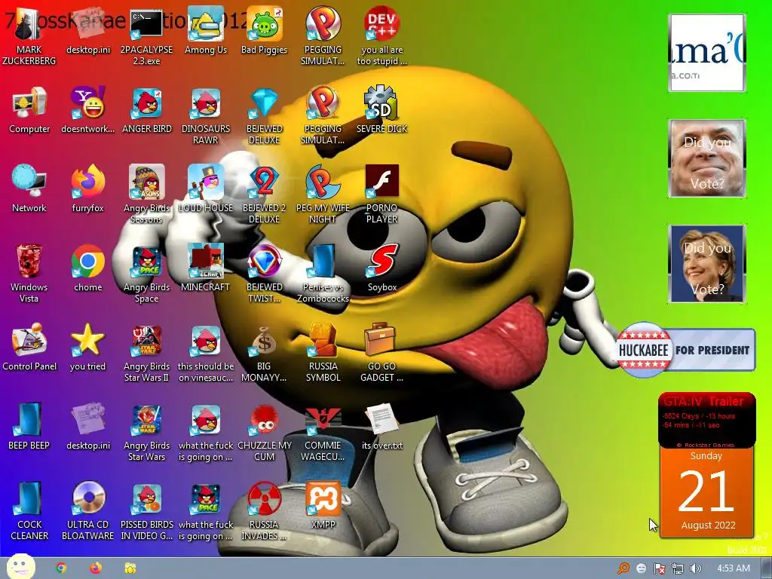Screen dimensions: 772x579
Task: Open DINOSAURS RAWR shortcut
Action: pyautogui.click(x=205, y=115)
